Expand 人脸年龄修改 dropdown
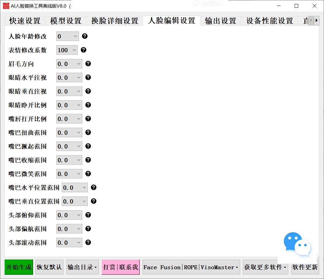This screenshot has width=324, height=279. click(x=67, y=36)
